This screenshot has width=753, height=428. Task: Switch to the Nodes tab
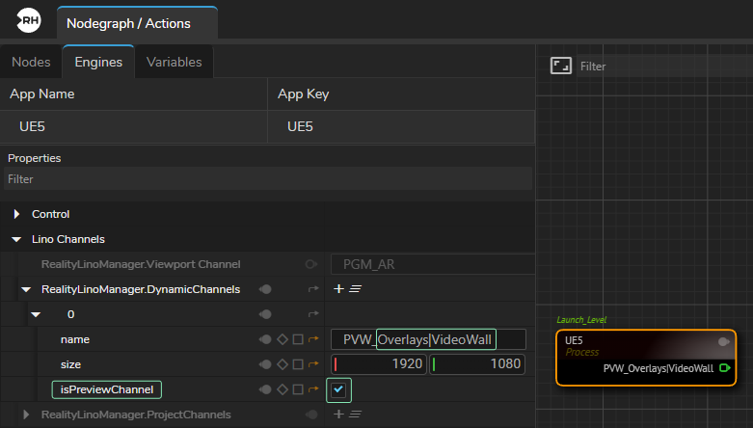tap(31, 62)
